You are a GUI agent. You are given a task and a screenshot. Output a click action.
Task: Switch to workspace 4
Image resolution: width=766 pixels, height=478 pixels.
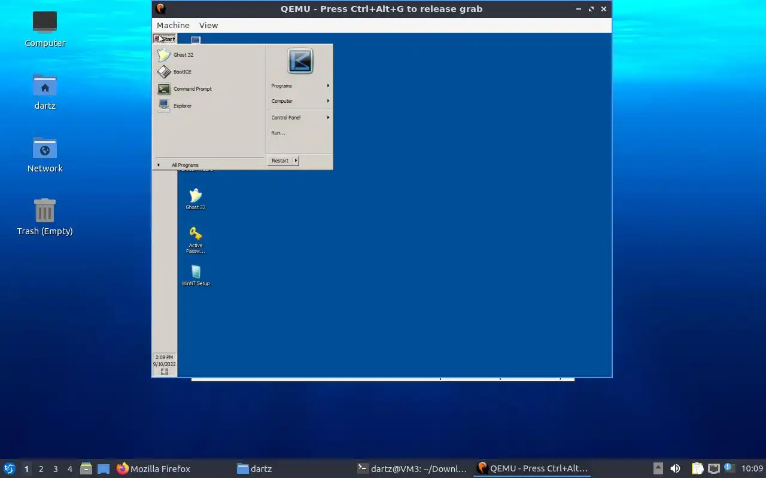[x=69, y=469]
